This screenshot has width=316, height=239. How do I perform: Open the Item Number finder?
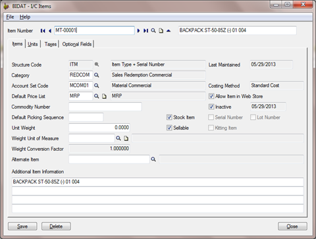point(153,31)
